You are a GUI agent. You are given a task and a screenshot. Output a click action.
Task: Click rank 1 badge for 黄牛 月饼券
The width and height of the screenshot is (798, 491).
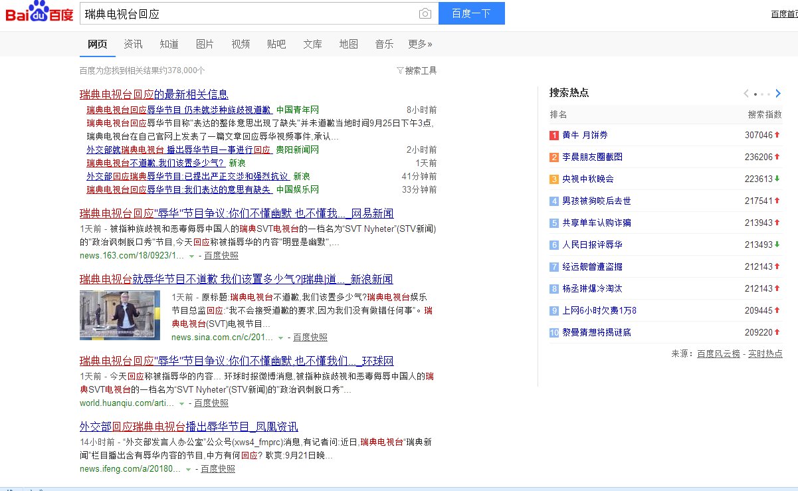click(x=554, y=136)
